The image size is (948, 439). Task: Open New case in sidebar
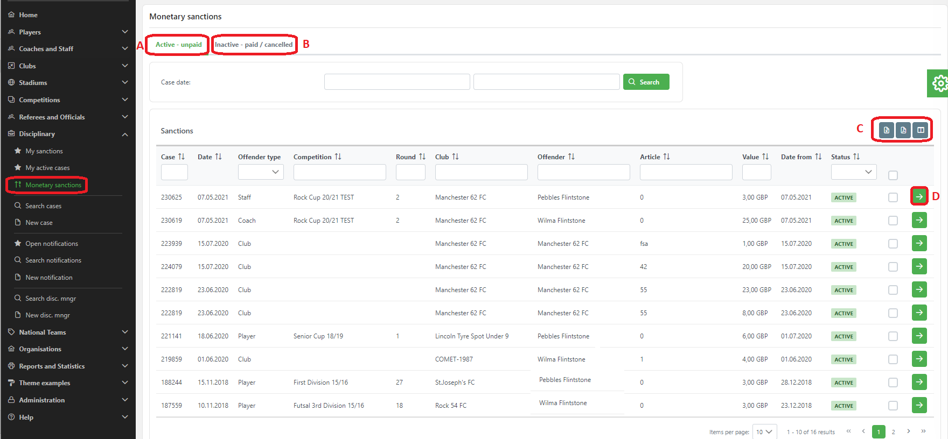pyautogui.click(x=39, y=223)
